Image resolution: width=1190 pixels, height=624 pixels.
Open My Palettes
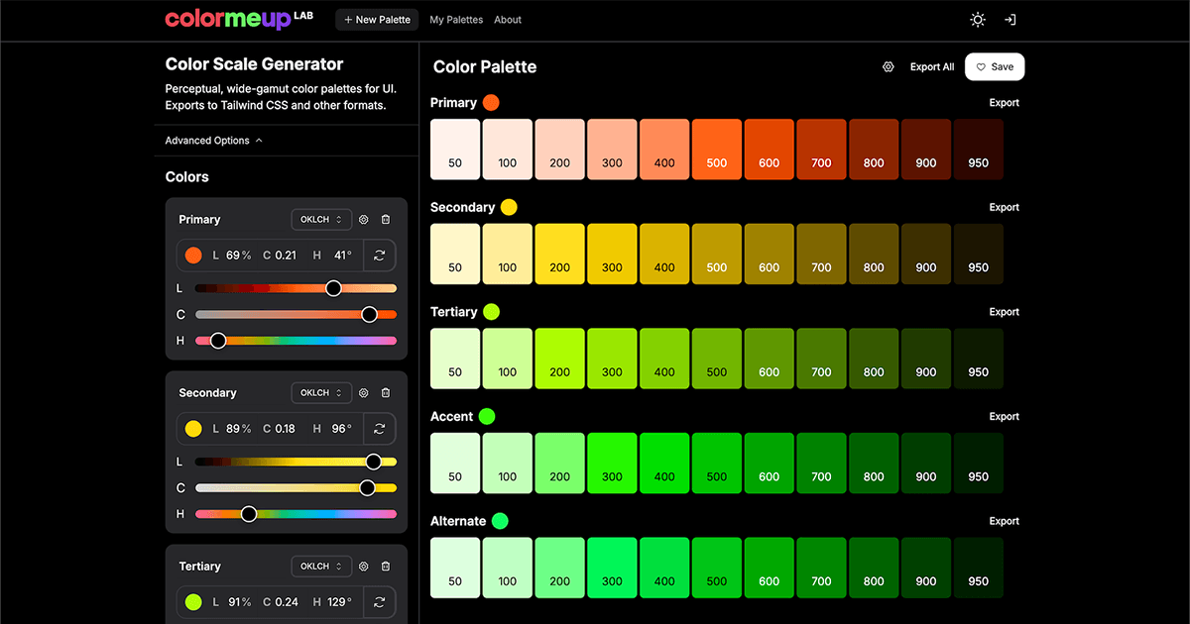455,19
